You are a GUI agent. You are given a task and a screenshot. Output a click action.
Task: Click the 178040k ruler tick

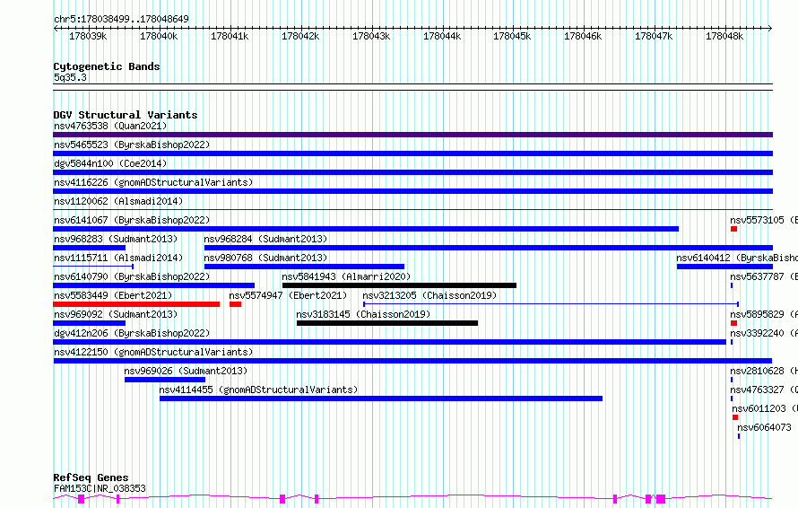(159, 36)
